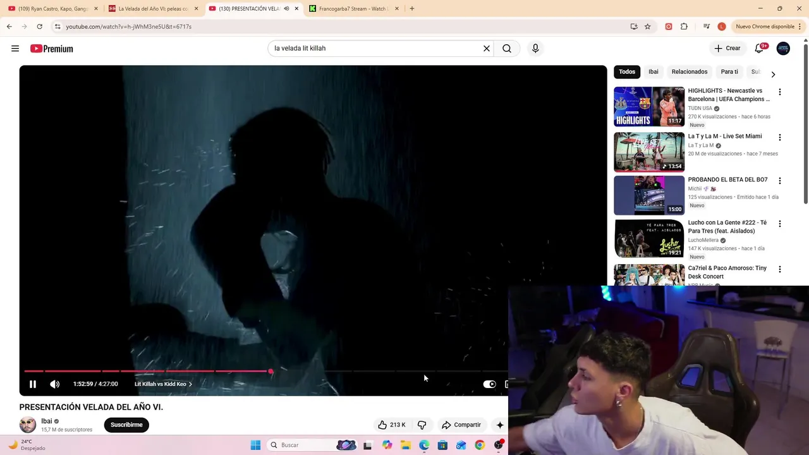Go to the YouTube Premium home logo
Screen dimensions: 809x455
pos(52,49)
